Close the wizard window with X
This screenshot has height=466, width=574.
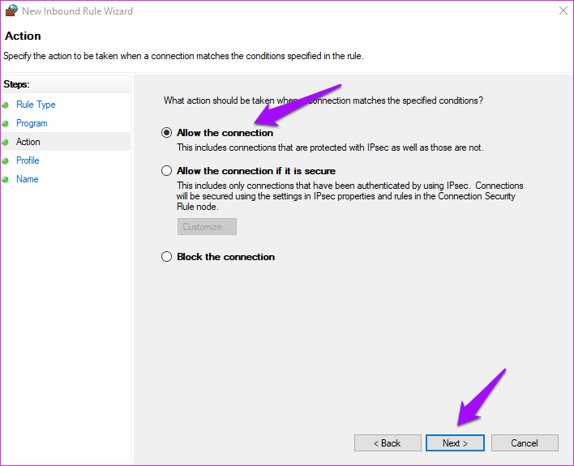(563, 11)
